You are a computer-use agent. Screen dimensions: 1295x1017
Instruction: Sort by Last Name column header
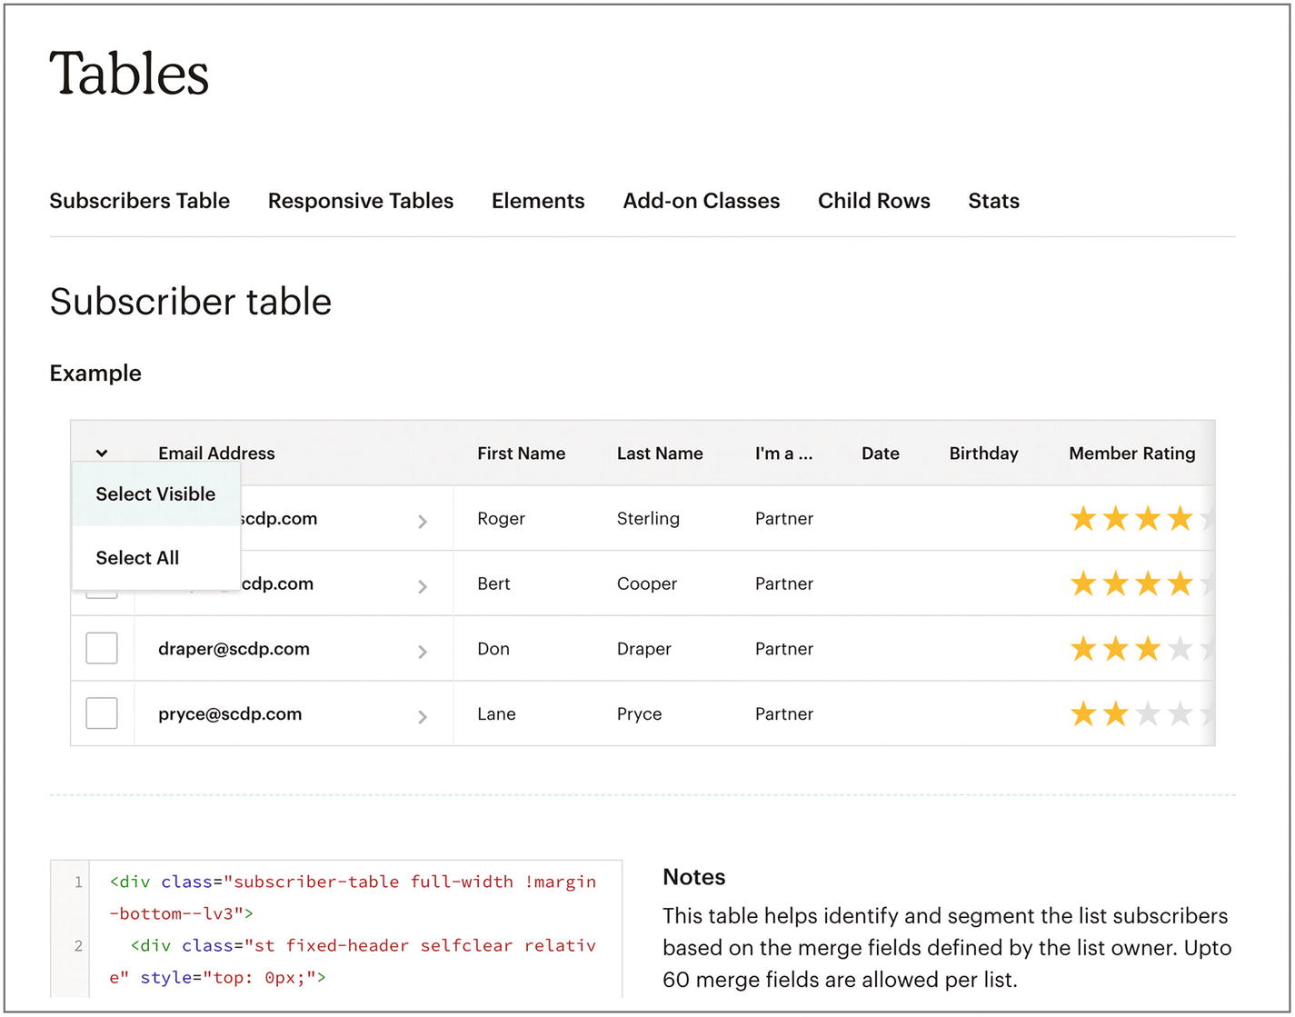tap(660, 453)
